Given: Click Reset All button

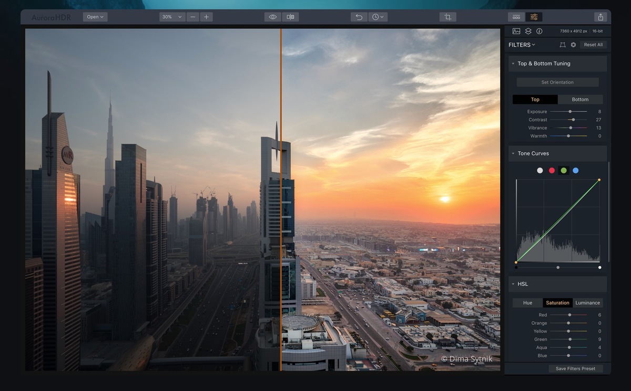Looking at the screenshot, I should [x=593, y=45].
